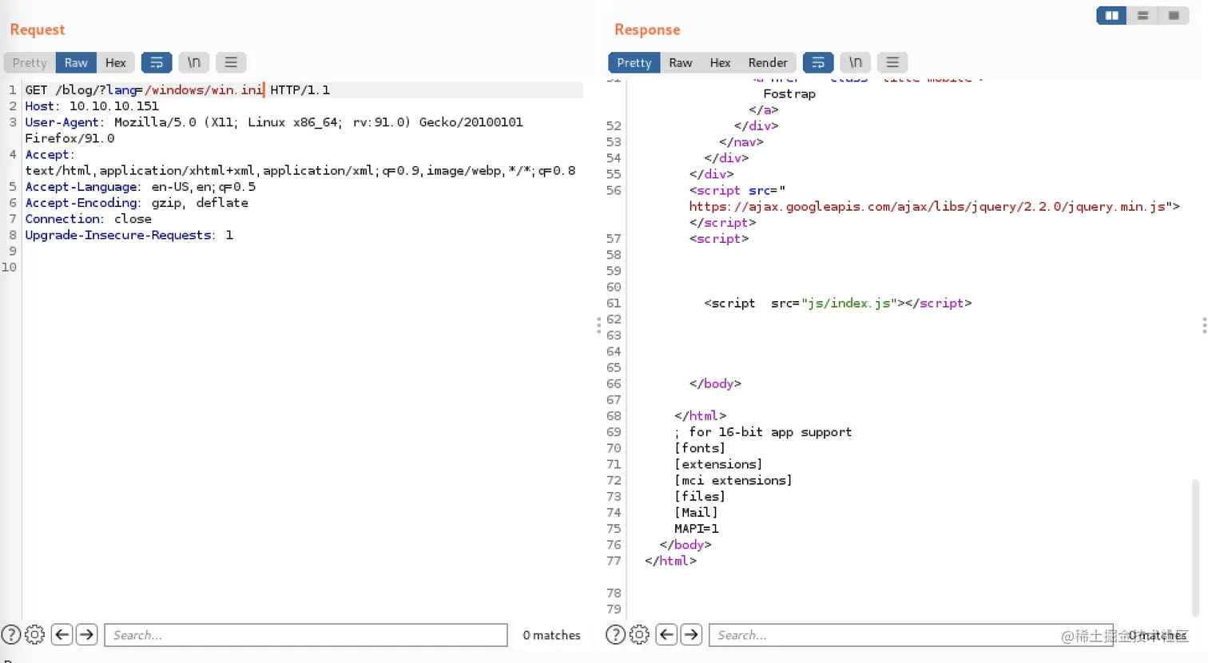Click the Host: 10.10.10.151 header line
Screen dimensions: 1208x663
pos(92,105)
